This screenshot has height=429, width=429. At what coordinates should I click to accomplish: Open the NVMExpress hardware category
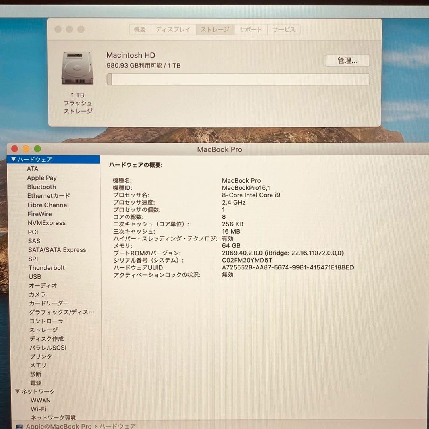pyautogui.click(x=46, y=223)
